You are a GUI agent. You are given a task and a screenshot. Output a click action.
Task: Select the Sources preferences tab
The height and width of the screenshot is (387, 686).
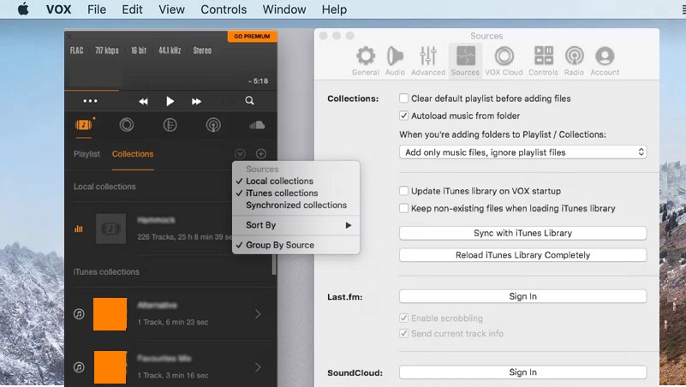pyautogui.click(x=465, y=62)
